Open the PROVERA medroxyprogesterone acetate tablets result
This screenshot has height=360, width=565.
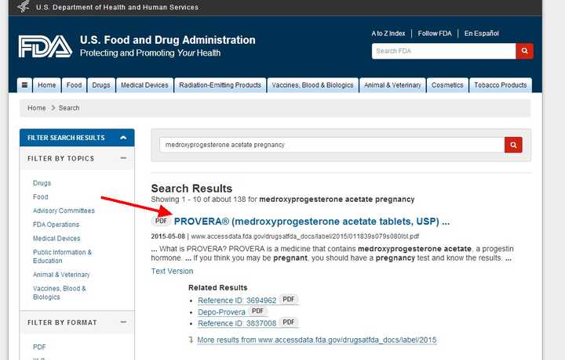point(312,221)
